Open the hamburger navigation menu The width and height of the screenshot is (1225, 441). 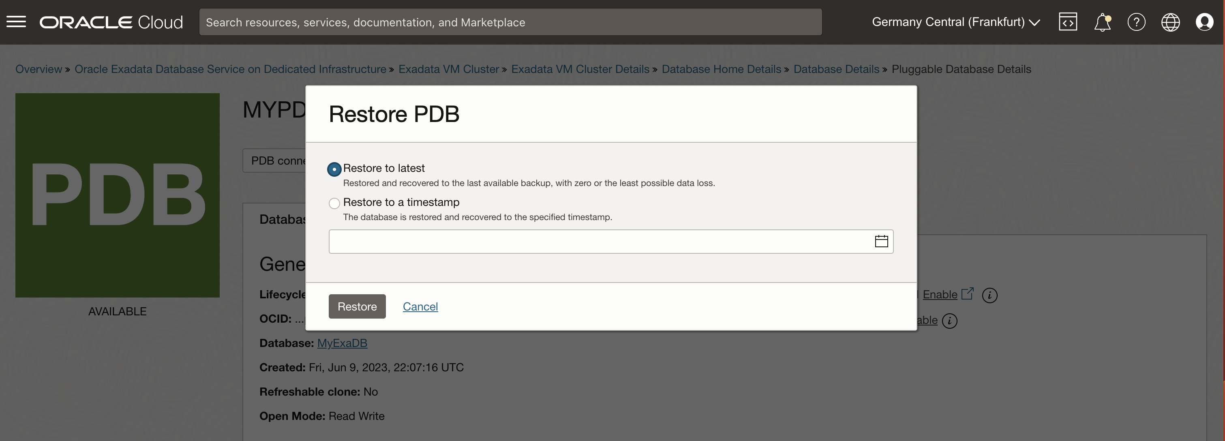[16, 22]
